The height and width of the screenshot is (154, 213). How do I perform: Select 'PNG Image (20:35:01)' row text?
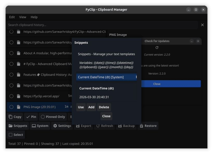[40, 107]
